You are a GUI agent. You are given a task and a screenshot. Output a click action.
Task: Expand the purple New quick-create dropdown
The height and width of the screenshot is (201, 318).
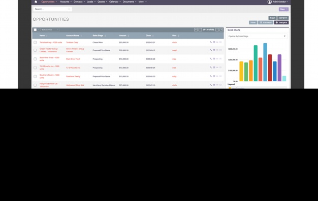283,9
